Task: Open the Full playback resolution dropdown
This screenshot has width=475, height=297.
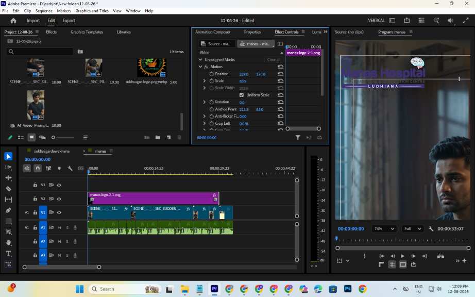Action: [x=413, y=229]
